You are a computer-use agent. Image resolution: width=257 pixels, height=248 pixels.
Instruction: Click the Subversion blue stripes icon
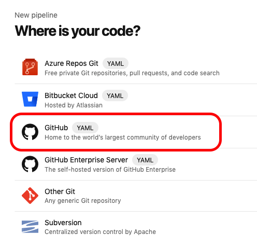pos(30,227)
